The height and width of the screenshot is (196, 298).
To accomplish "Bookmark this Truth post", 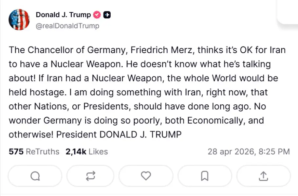I will (204, 176).
